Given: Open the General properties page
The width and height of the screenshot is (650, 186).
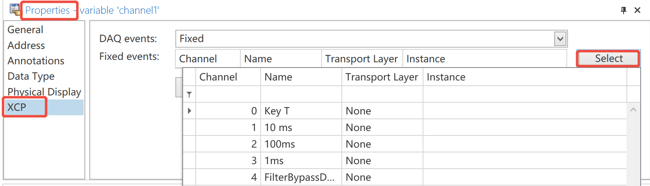Looking at the screenshot, I should (25, 30).
